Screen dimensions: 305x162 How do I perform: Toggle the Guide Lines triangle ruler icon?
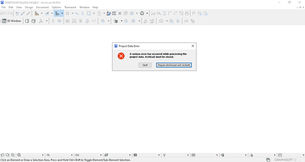point(37,13)
